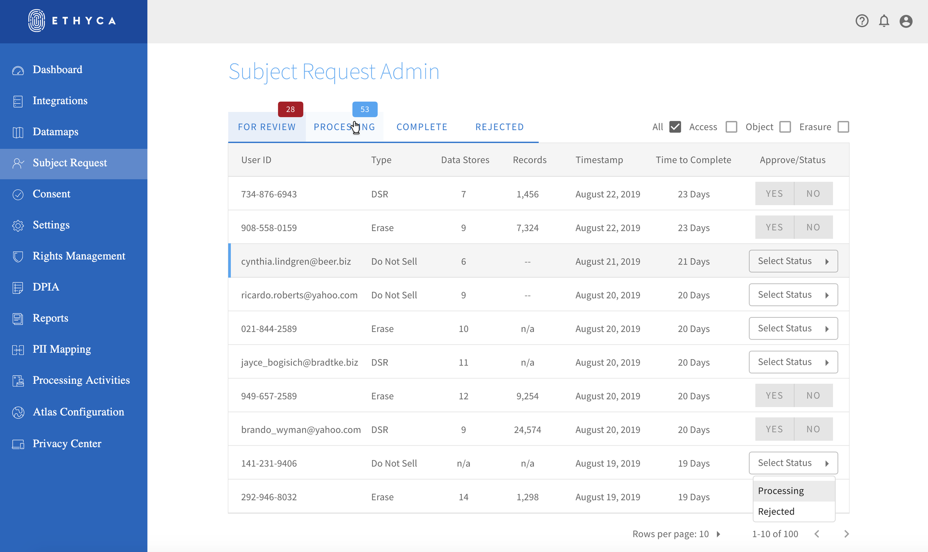Approve request 734-876-6943 with YES
The width and height of the screenshot is (928, 552).
point(774,194)
